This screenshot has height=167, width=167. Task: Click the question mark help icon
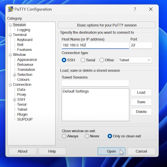tap(135, 9)
